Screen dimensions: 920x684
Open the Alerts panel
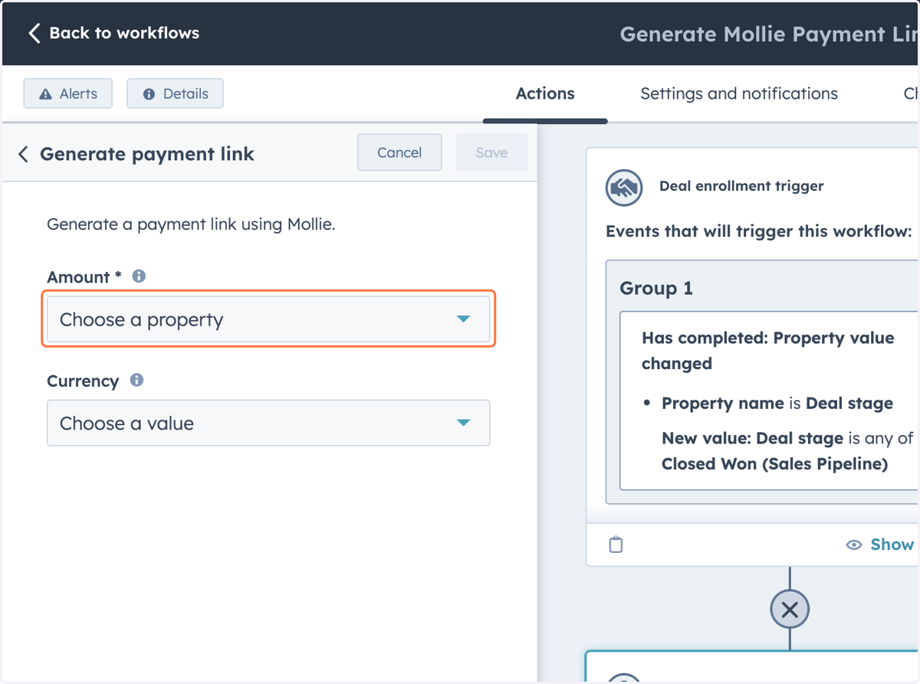68,93
